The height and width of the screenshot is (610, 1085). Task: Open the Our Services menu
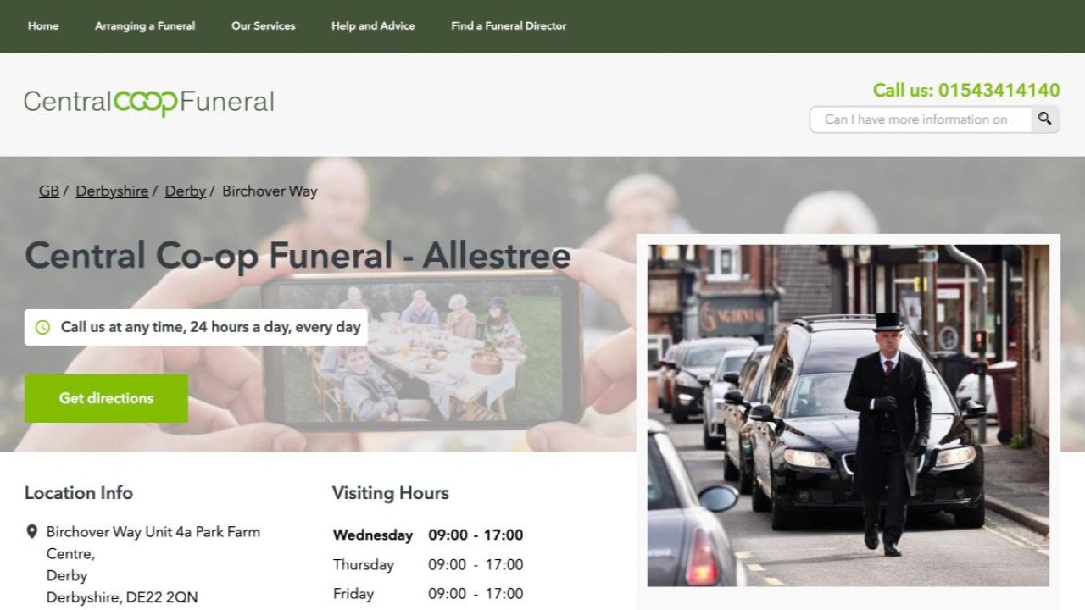(264, 26)
